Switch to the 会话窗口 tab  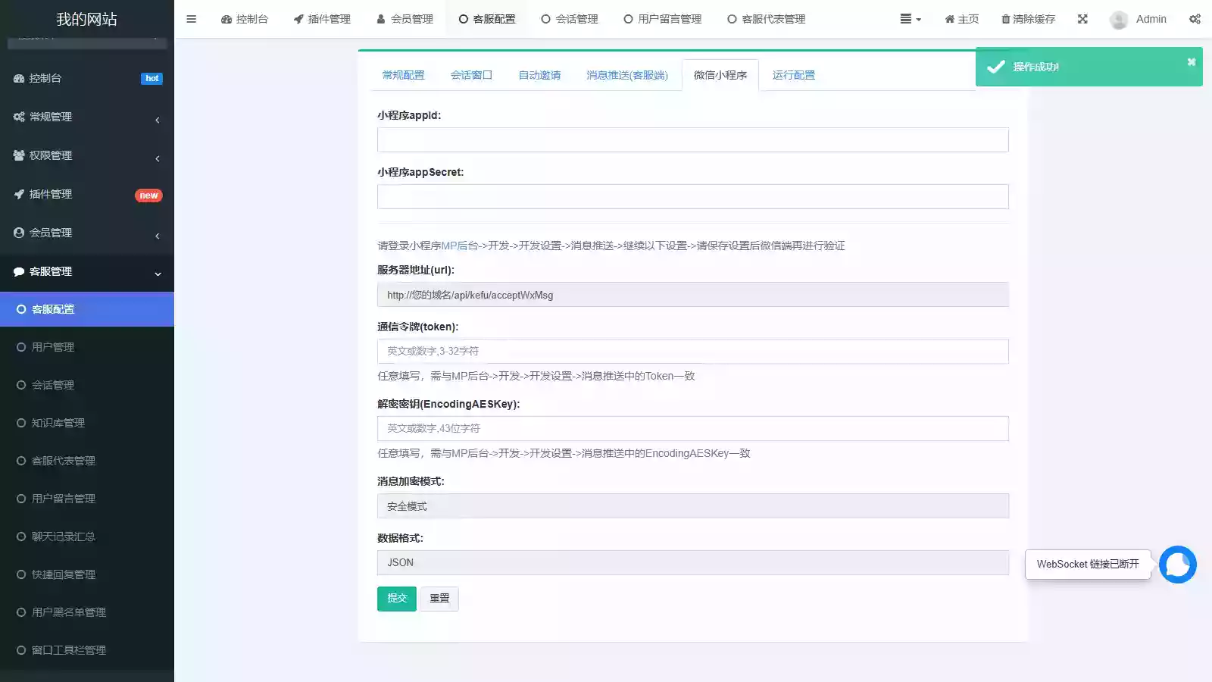click(470, 74)
